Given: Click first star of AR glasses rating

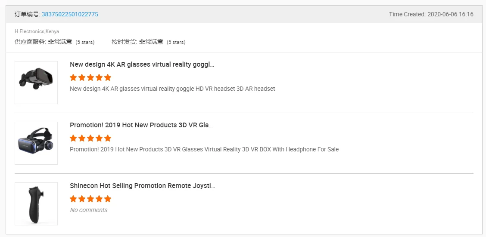Looking at the screenshot, I should [73, 77].
